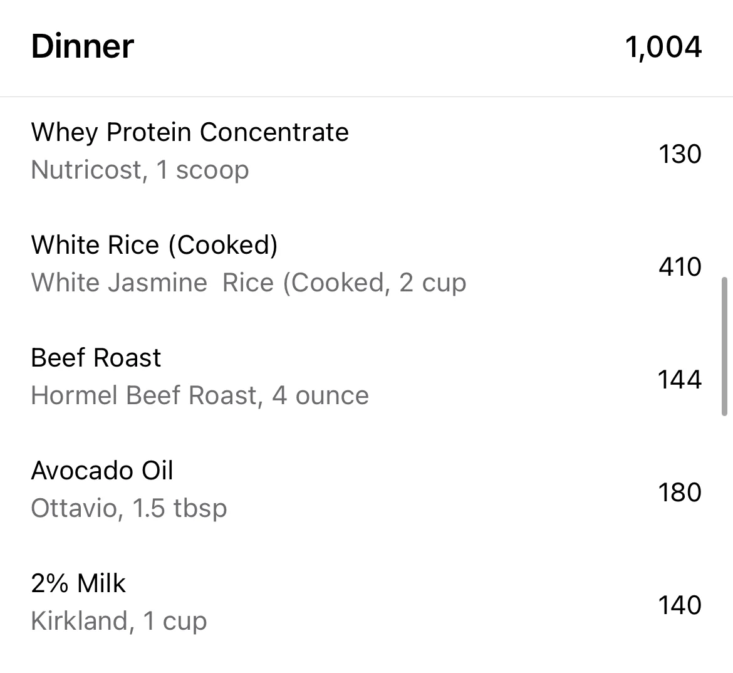Select Ottavio, 1.5 tbsp serving text
Viewport: 733px width, 673px height.
129,508
